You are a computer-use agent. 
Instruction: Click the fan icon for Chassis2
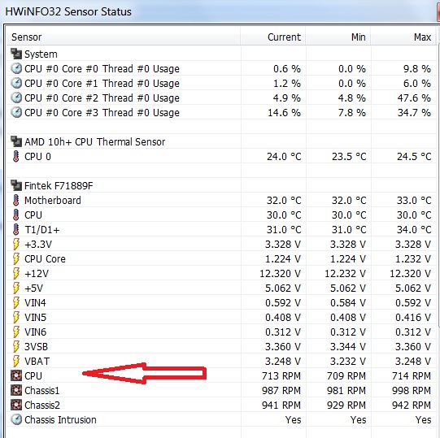point(16,405)
